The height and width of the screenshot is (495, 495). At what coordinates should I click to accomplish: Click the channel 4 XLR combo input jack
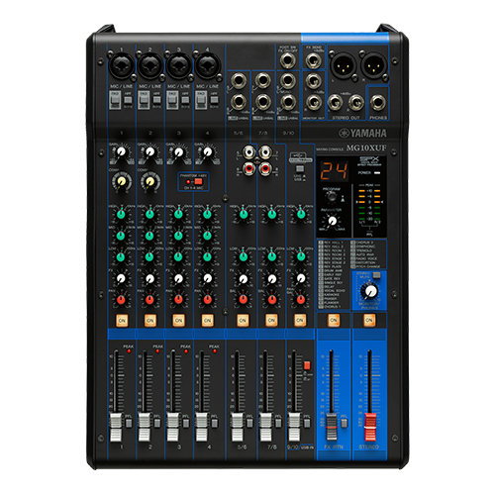[x=208, y=65]
